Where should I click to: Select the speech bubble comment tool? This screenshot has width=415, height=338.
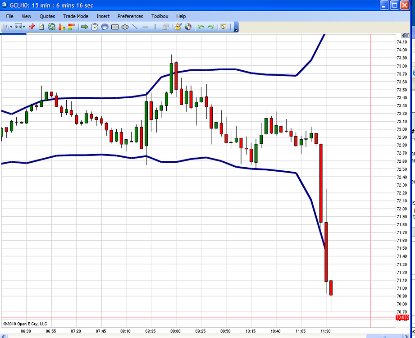coord(105,27)
